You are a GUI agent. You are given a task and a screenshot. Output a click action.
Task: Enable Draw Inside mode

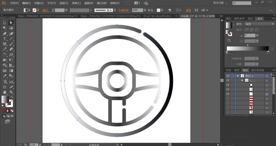click(x=12, y=116)
